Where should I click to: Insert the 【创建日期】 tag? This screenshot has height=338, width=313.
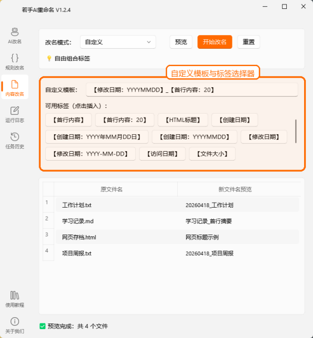pyautogui.click(x=235, y=120)
